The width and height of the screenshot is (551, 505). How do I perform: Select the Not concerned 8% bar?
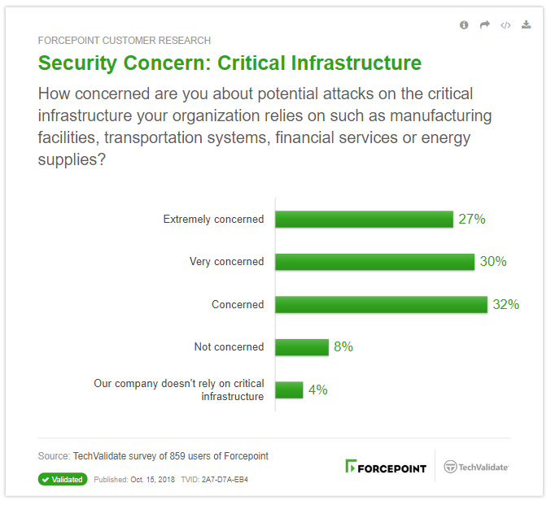pyautogui.click(x=302, y=347)
